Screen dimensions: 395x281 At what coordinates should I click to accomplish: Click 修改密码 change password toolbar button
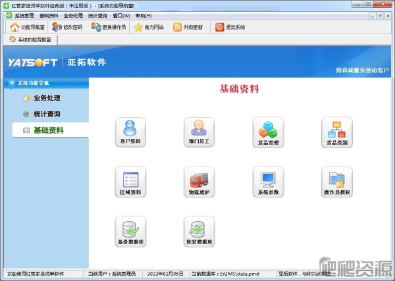(x=67, y=27)
